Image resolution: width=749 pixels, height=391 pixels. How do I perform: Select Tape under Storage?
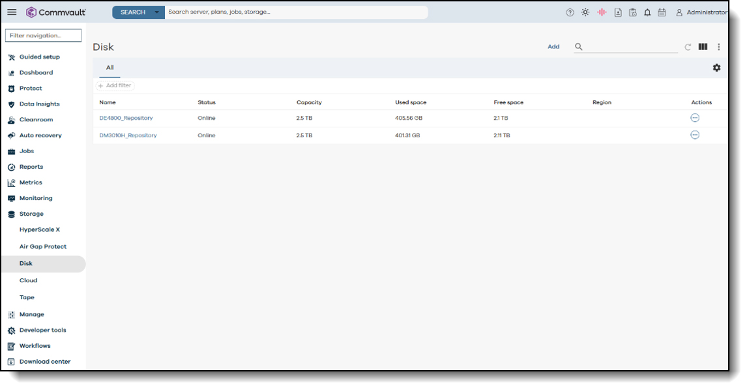[x=27, y=297]
